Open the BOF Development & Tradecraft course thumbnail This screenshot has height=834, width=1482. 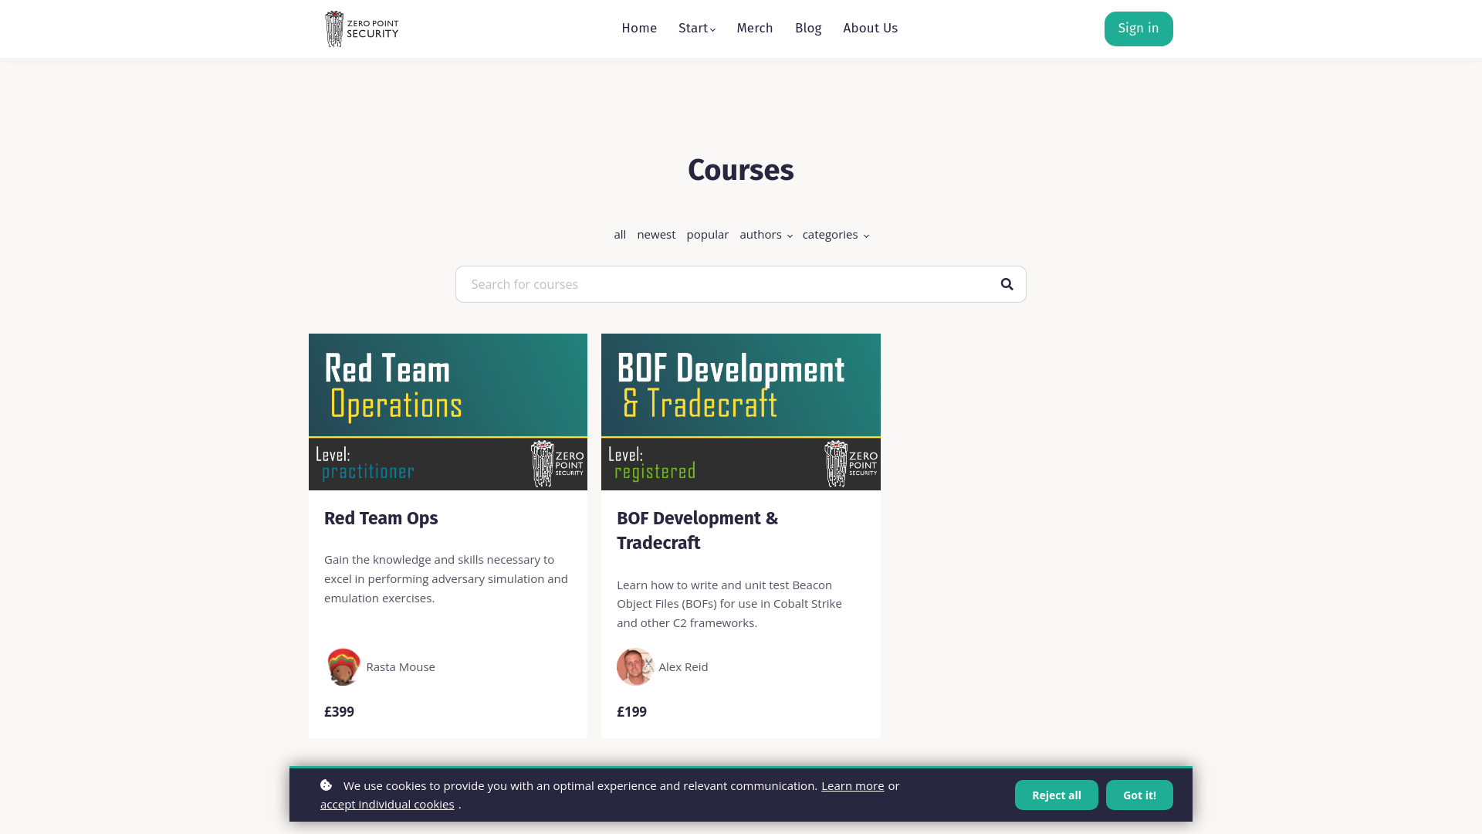click(x=740, y=412)
